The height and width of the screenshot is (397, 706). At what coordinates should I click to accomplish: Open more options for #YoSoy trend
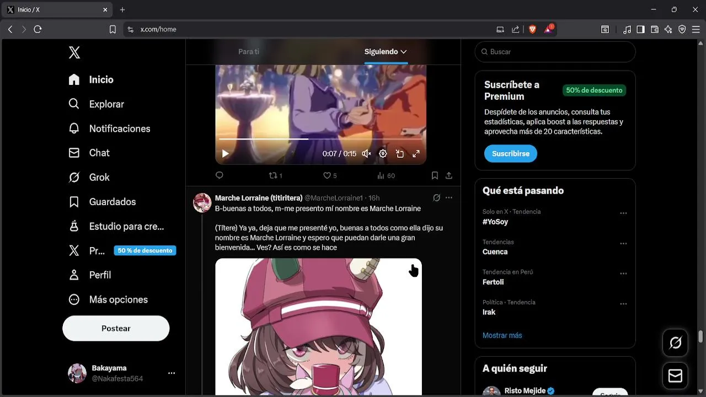(x=623, y=213)
